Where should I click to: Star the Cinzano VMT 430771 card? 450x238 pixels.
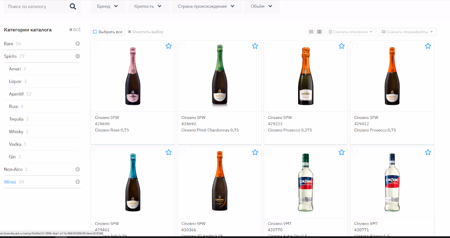coord(428,152)
